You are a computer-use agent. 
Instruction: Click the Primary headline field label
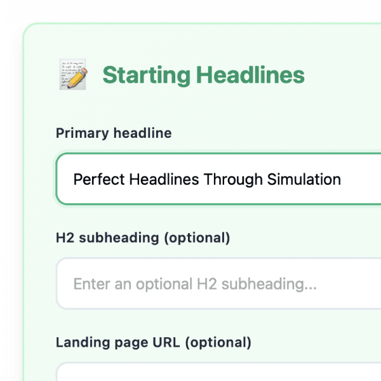click(x=114, y=133)
